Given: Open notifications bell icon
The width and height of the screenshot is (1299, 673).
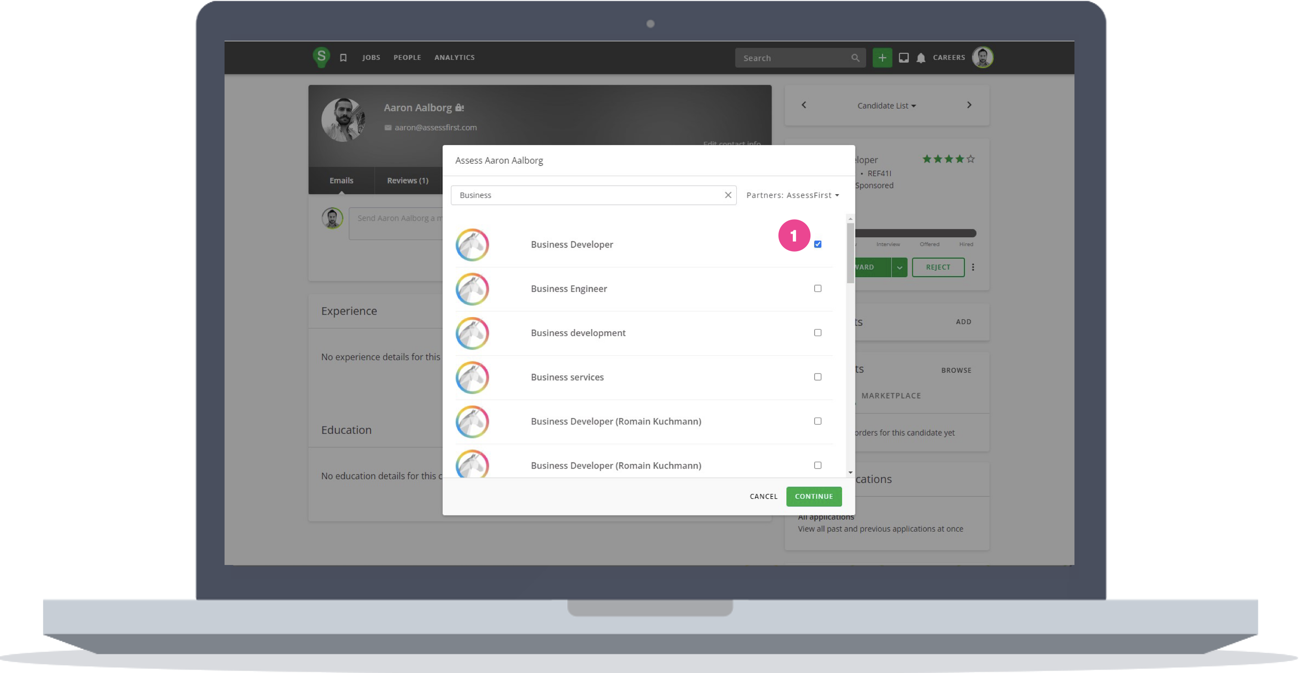Looking at the screenshot, I should pos(921,58).
